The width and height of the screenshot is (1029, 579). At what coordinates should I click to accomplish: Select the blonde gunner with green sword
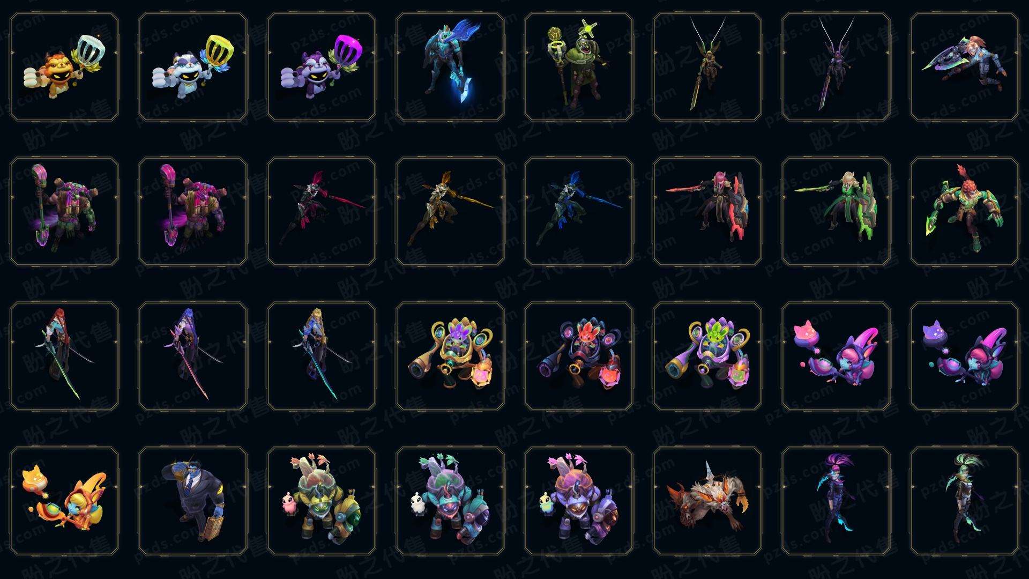coord(836,212)
